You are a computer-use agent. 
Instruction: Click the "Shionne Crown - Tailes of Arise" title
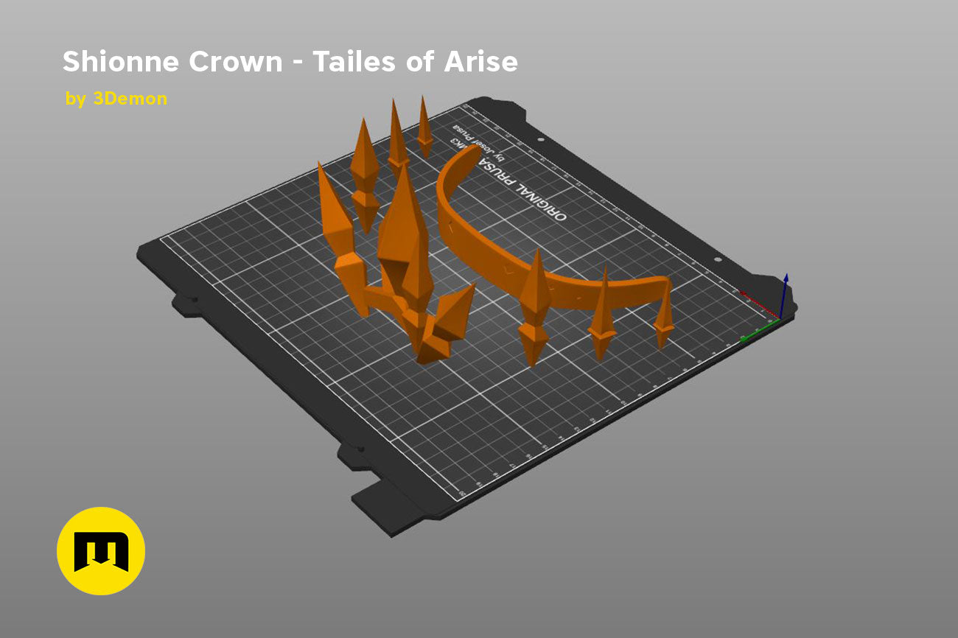[x=290, y=62]
